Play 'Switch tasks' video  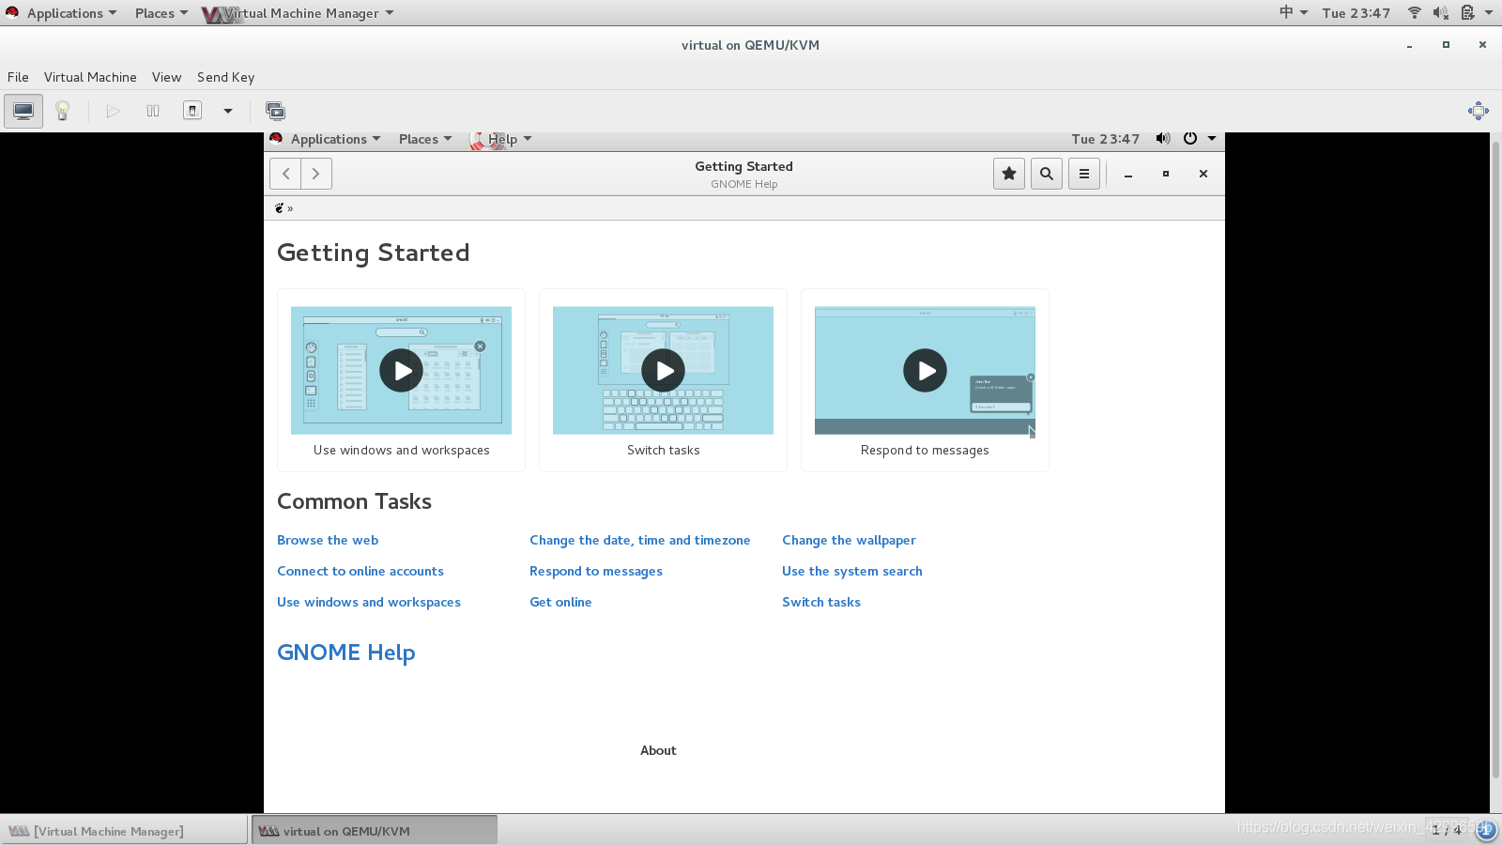point(663,371)
